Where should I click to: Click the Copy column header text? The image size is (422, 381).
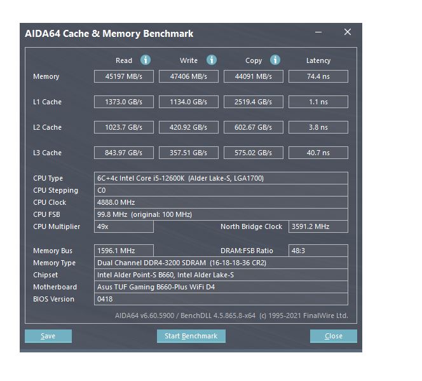[254, 61]
